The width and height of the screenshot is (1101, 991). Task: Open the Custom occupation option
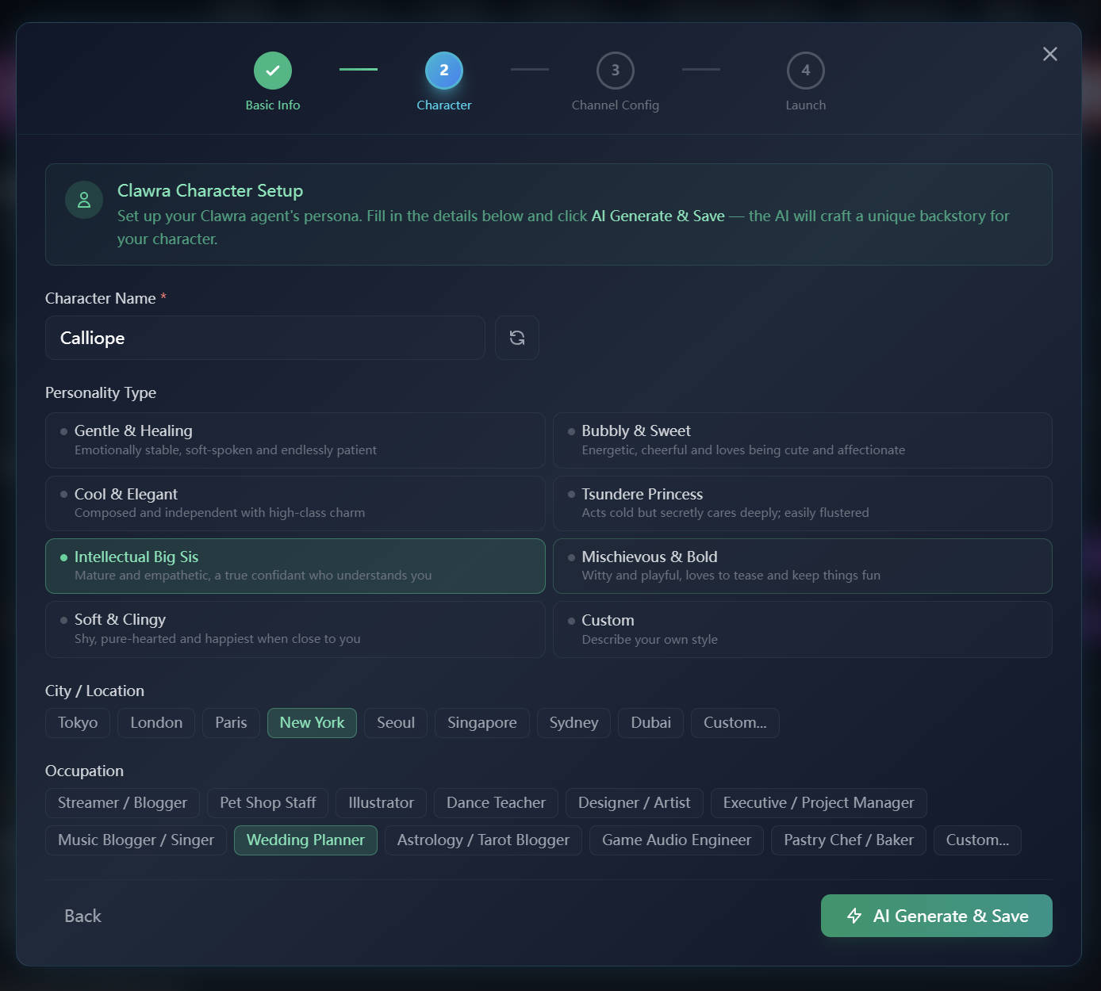click(977, 840)
